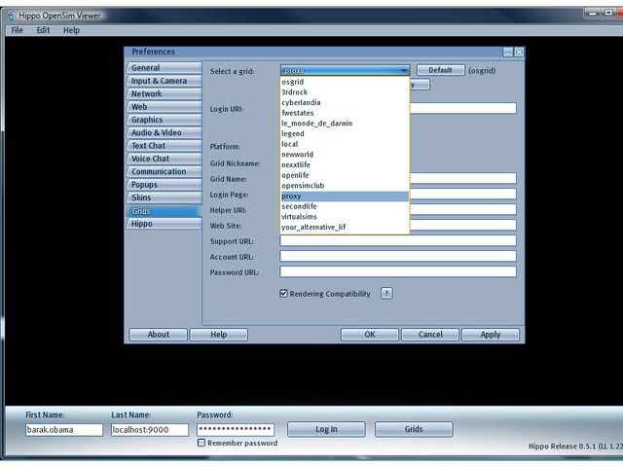623x467 pixels.
Task: Open the Audio & Video tab
Action: coord(156,132)
